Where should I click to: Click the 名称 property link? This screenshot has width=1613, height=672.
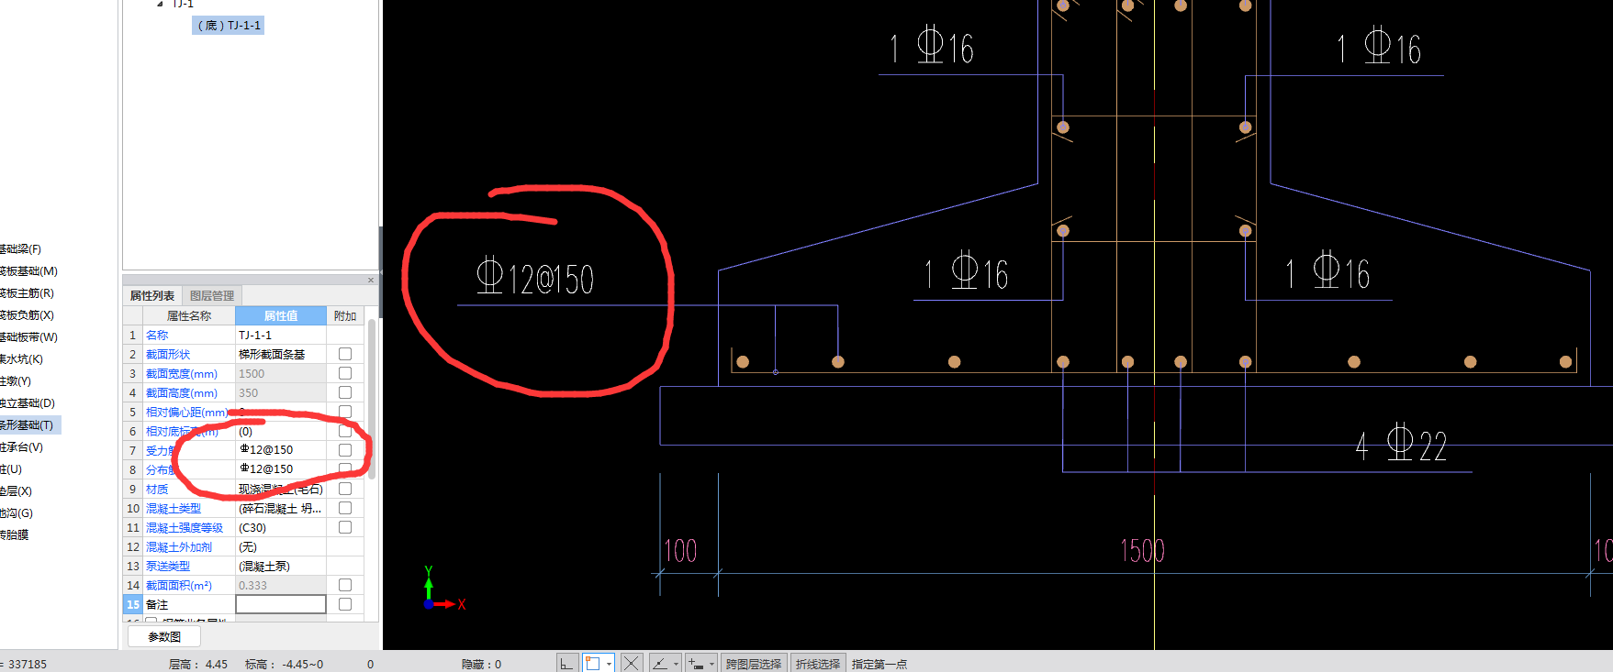pos(157,336)
